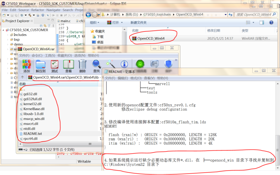Open Notepad 编辑(E) menu

(x=123, y=78)
